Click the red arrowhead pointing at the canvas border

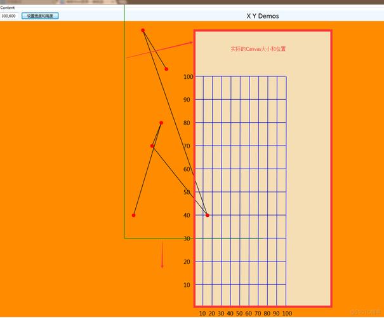(190, 43)
